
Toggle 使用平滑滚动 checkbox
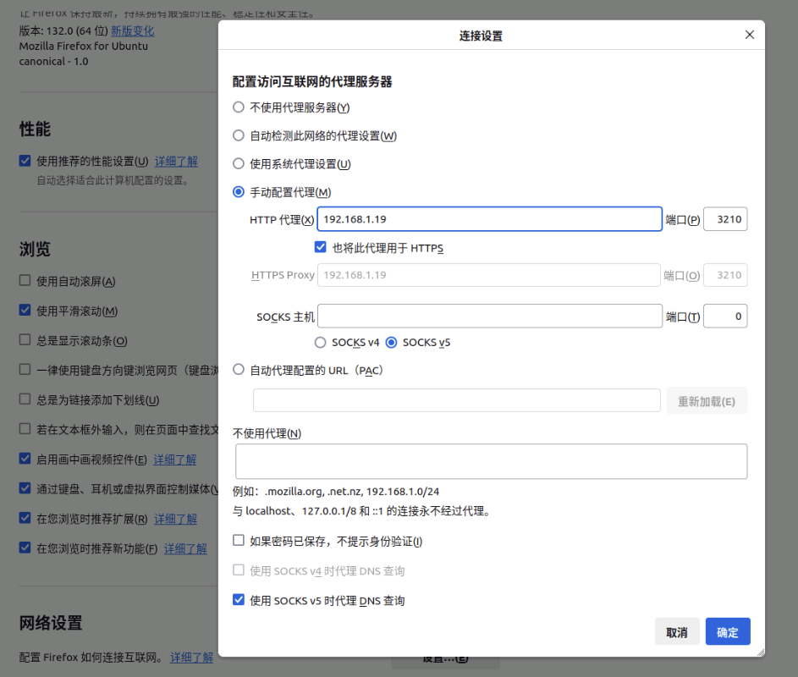[25, 310]
